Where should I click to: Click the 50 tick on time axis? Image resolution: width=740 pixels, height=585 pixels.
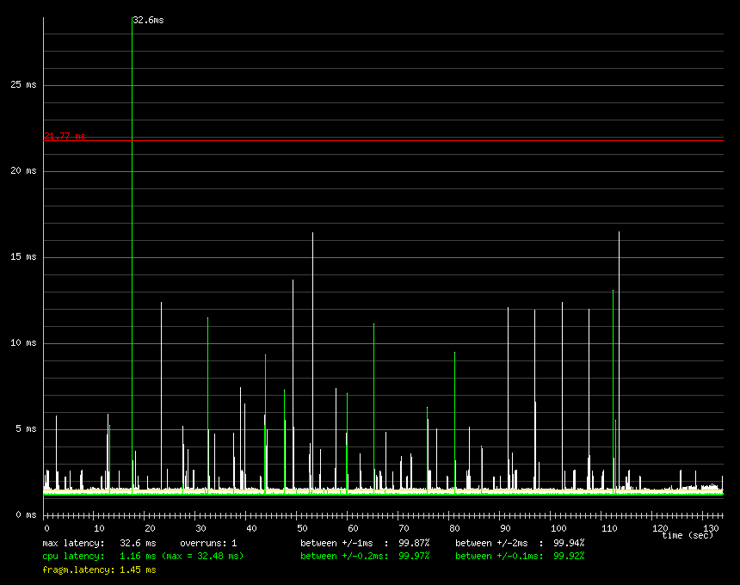[301, 527]
